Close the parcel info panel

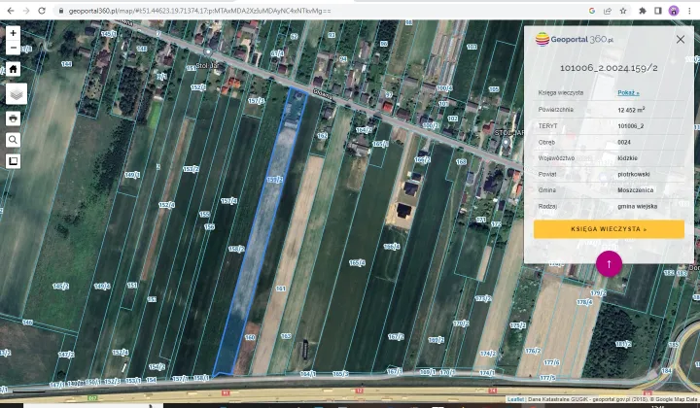coord(681,39)
